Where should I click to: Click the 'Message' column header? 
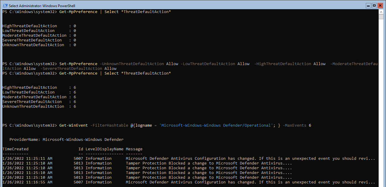tap(134, 149)
